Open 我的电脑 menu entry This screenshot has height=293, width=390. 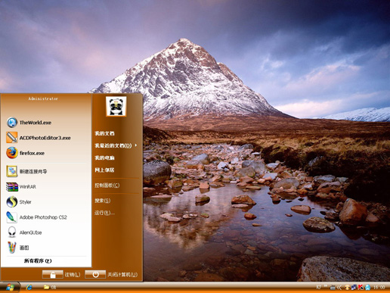pyautogui.click(x=104, y=157)
